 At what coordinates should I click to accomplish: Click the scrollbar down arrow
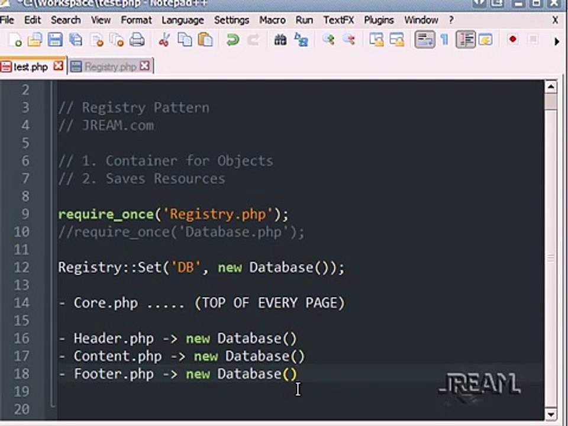pos(551,414)
